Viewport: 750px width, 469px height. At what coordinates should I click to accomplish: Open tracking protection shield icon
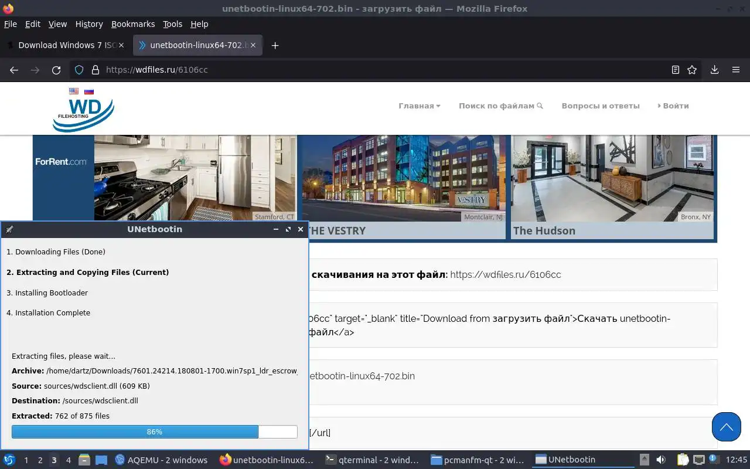(x=80, y=70)
